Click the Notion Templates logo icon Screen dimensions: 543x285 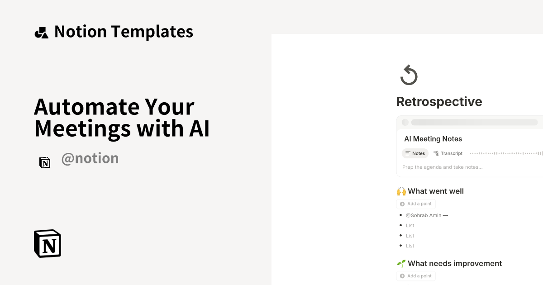41,32
